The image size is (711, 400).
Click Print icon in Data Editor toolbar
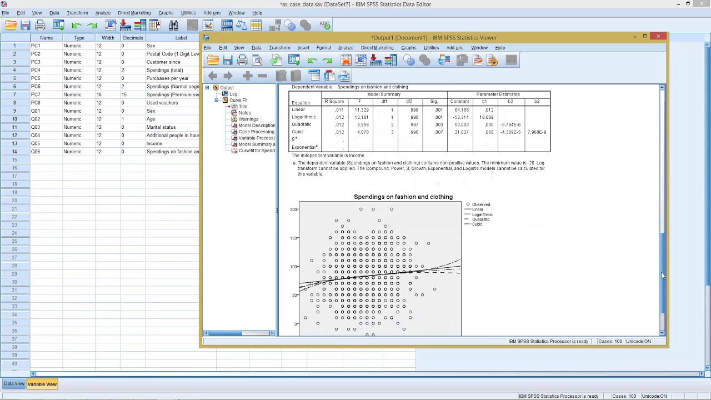click(x=40, y=25)
